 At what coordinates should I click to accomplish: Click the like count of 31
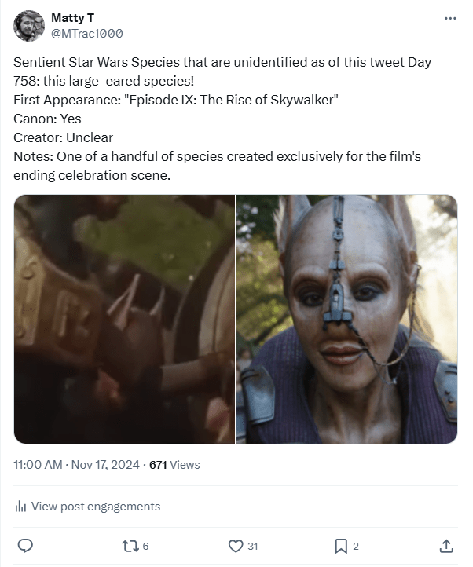coord(252,547)
